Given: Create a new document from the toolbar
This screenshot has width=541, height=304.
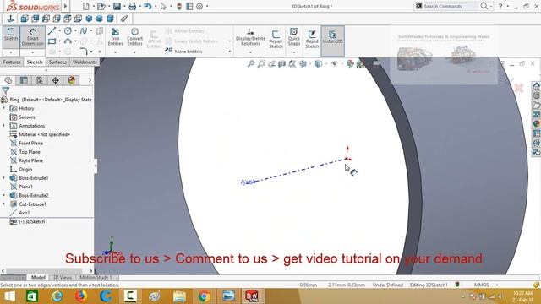Looking at the screenshot, I should [86, 6].
